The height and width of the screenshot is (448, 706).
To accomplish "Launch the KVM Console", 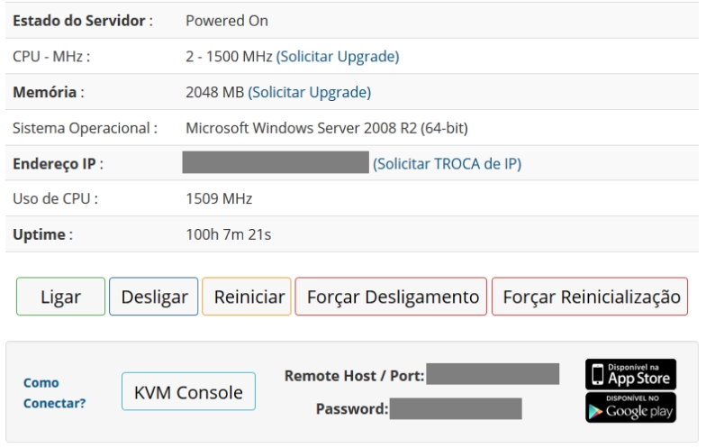I will click(x=188, y=392).
